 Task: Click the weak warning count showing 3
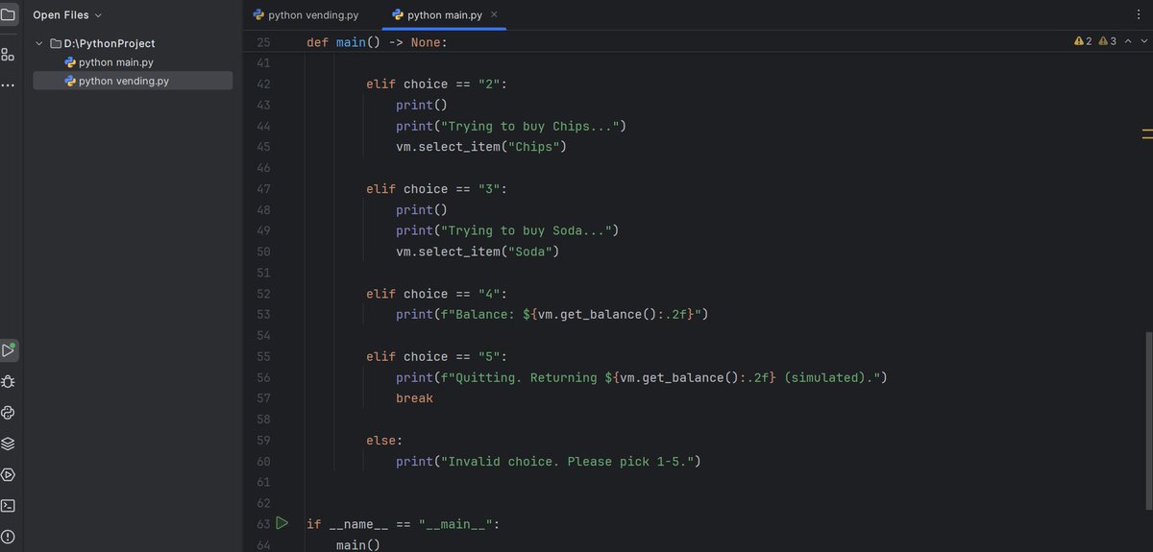coord(1107,42)
